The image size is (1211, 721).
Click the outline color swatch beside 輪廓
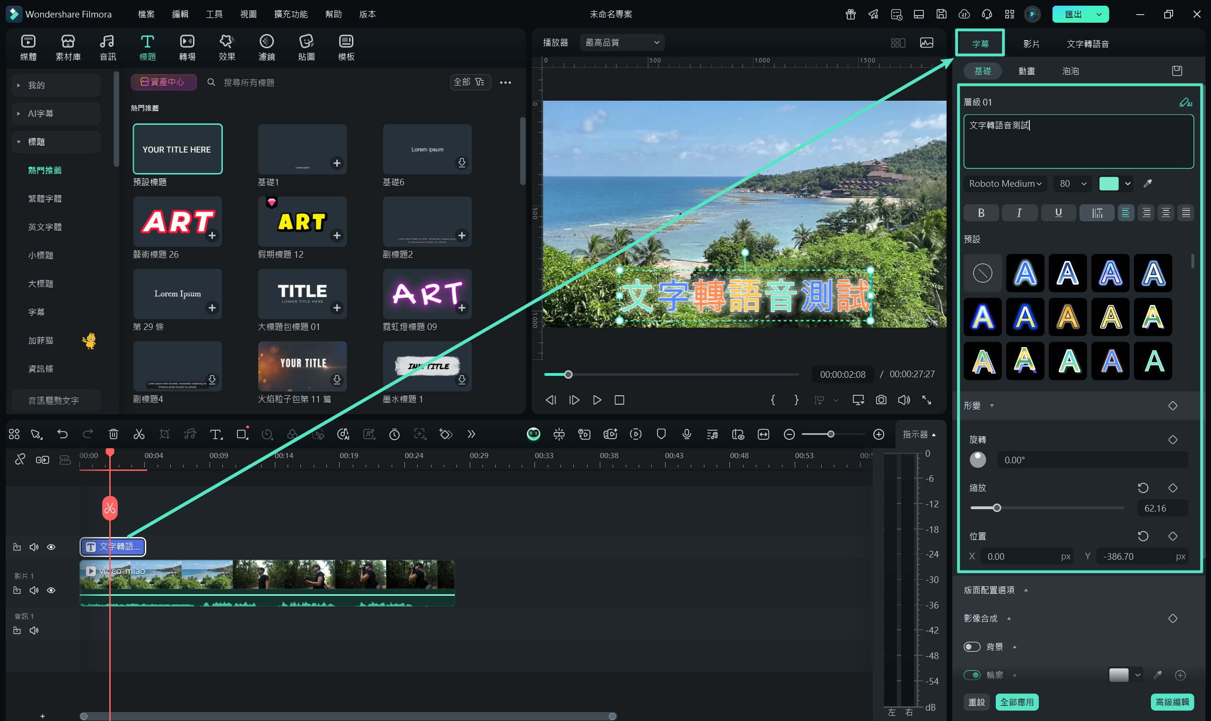point(1119,675)
